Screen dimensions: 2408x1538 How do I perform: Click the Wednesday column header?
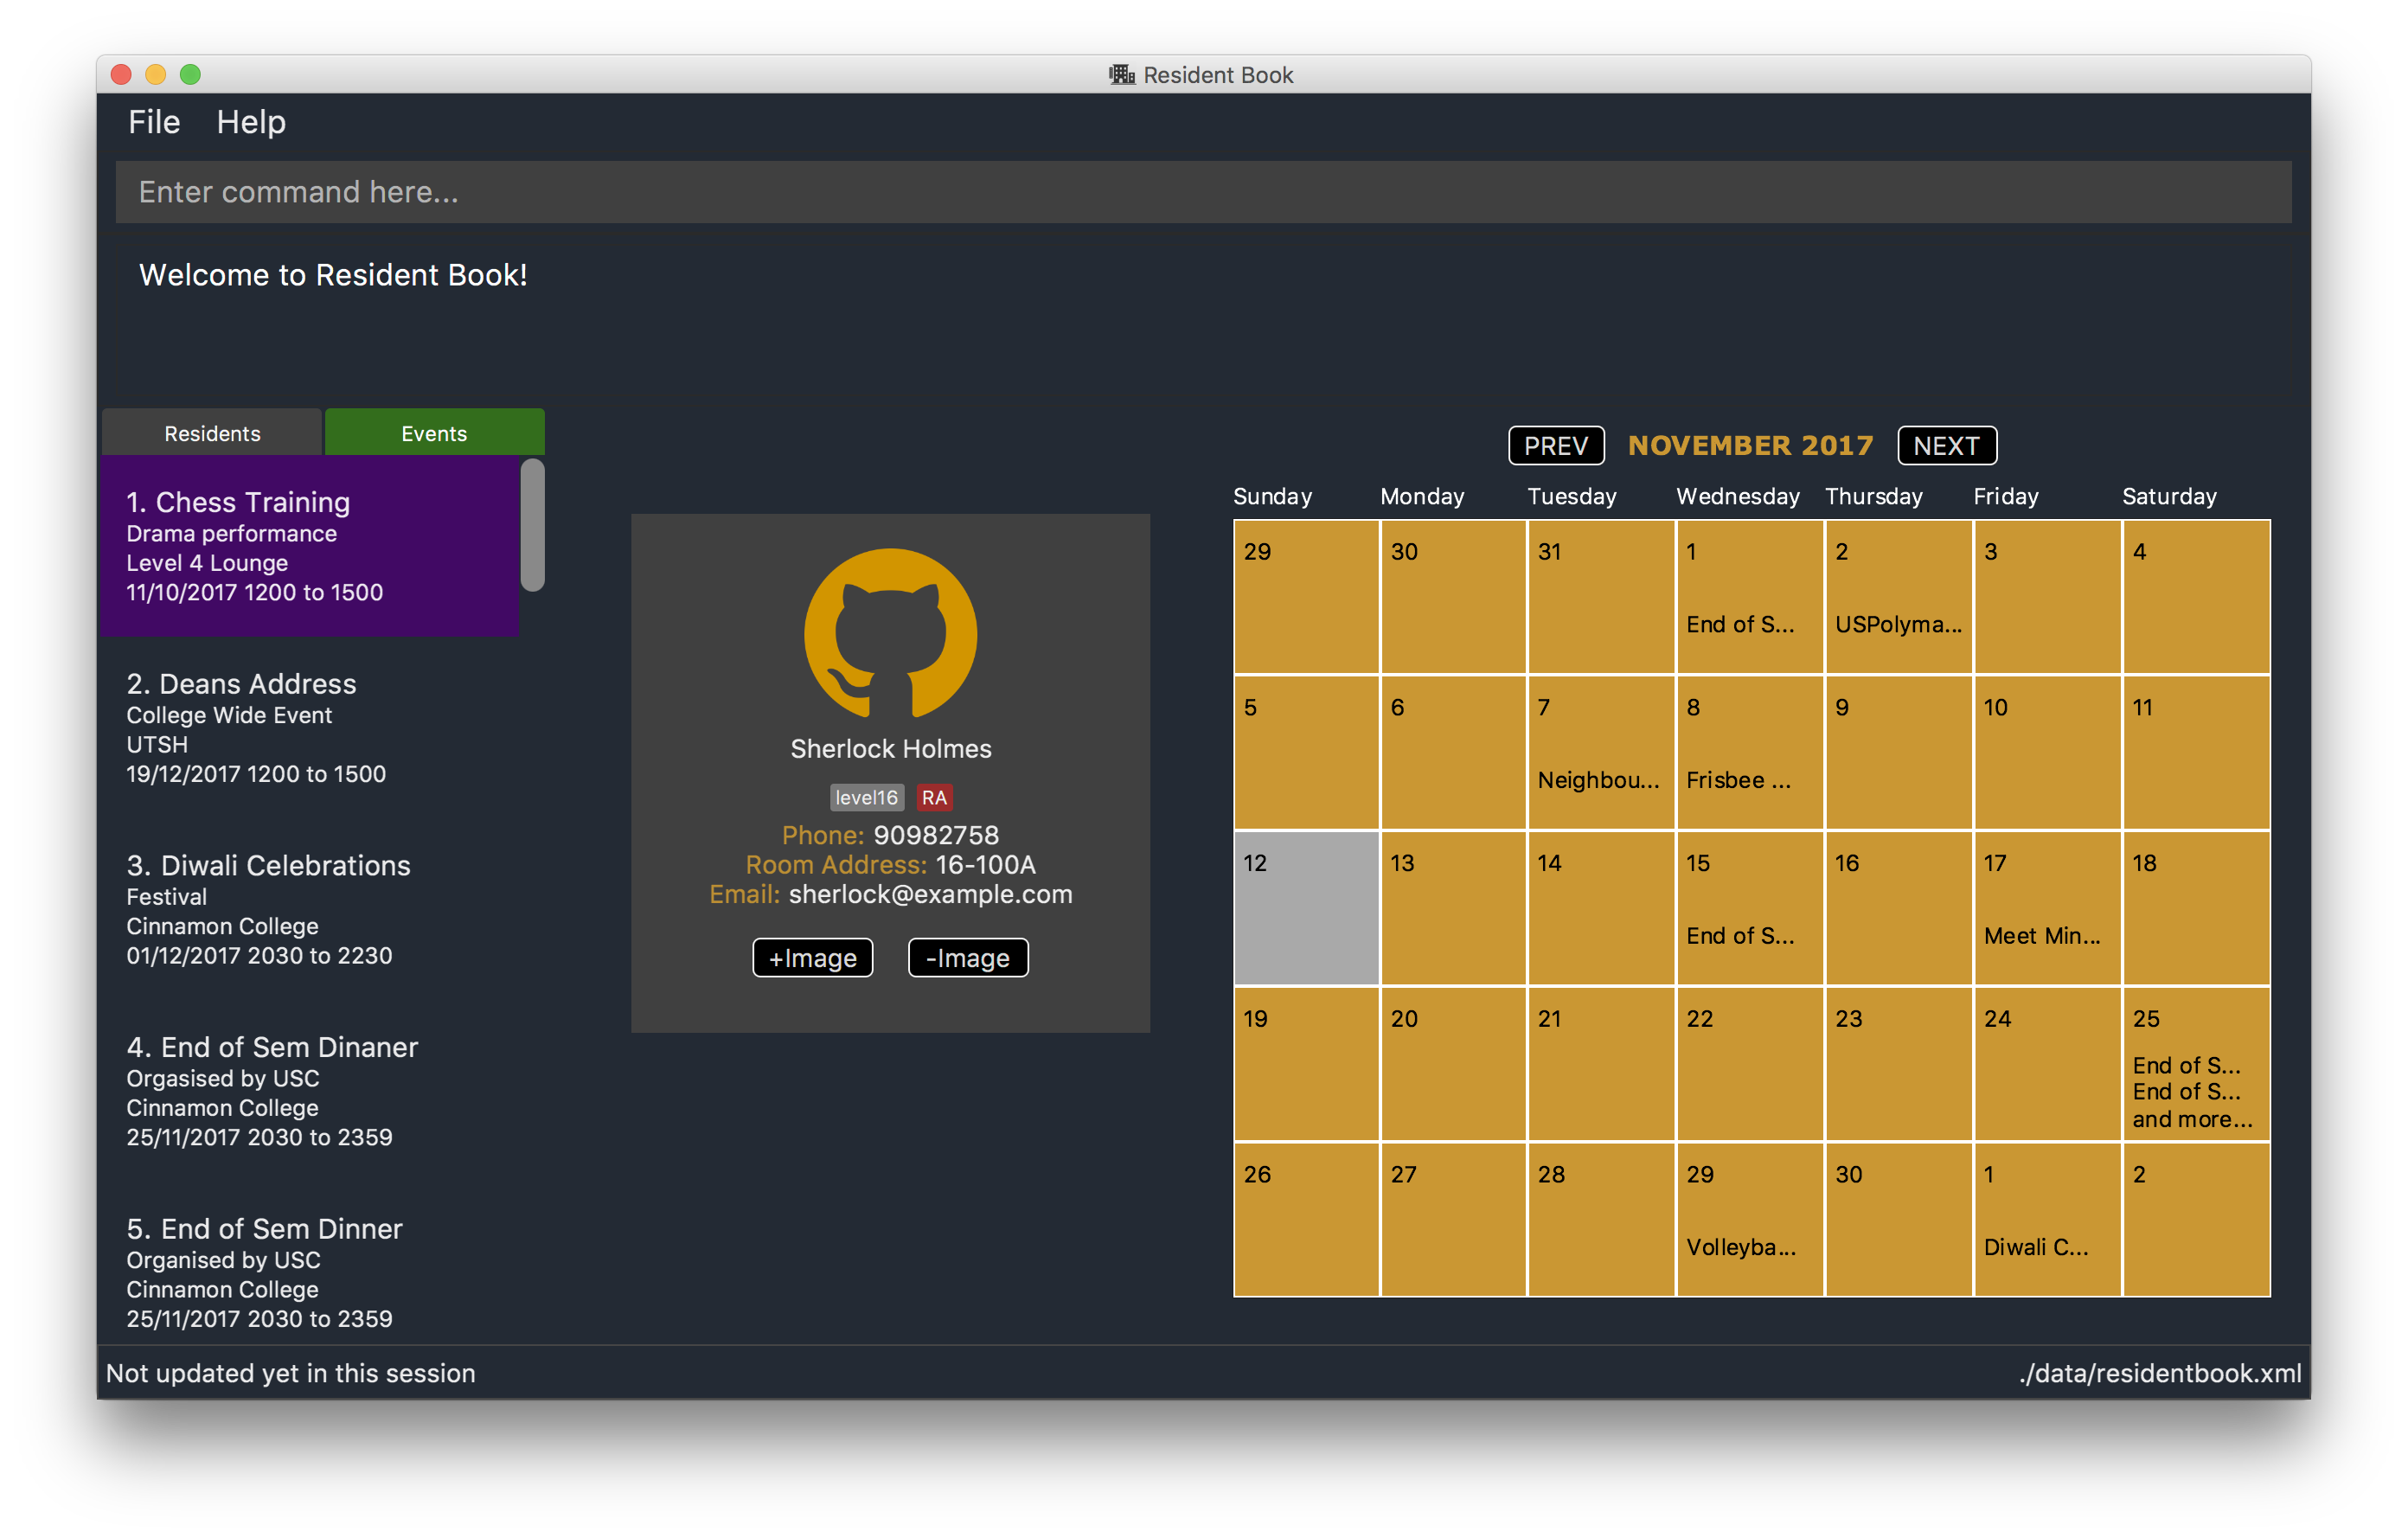[x=1737, y=496]
